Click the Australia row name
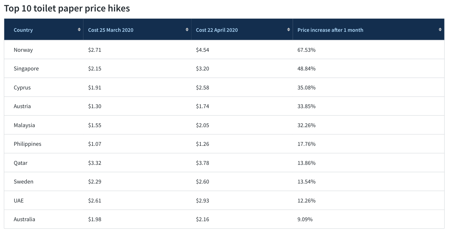449x232 pixels. tap(24, 219)
